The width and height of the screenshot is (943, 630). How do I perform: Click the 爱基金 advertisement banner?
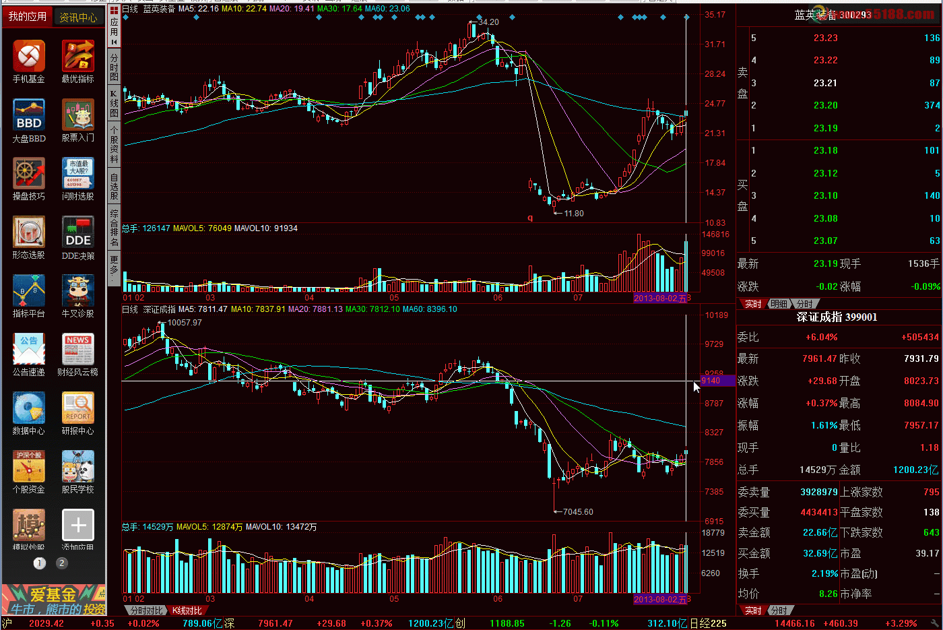53,600
